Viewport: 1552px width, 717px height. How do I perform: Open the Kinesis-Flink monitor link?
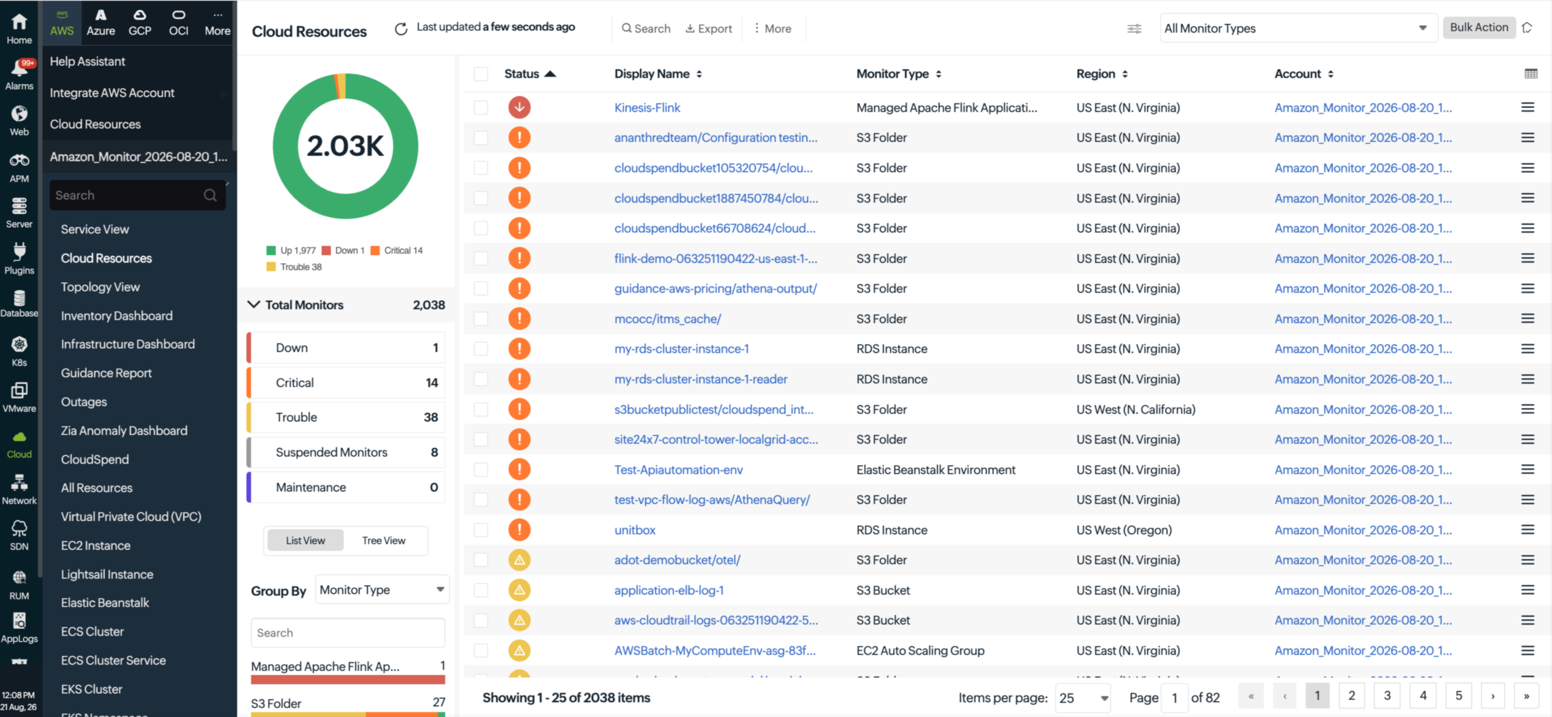tap(647, 107)
